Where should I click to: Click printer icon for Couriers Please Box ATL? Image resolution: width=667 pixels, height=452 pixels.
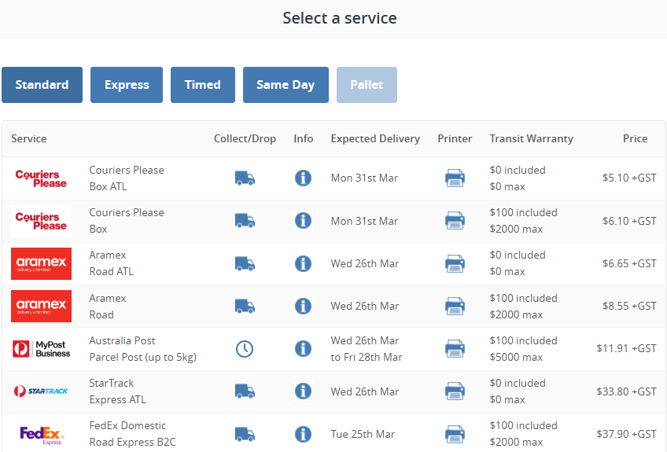[455, 178]
